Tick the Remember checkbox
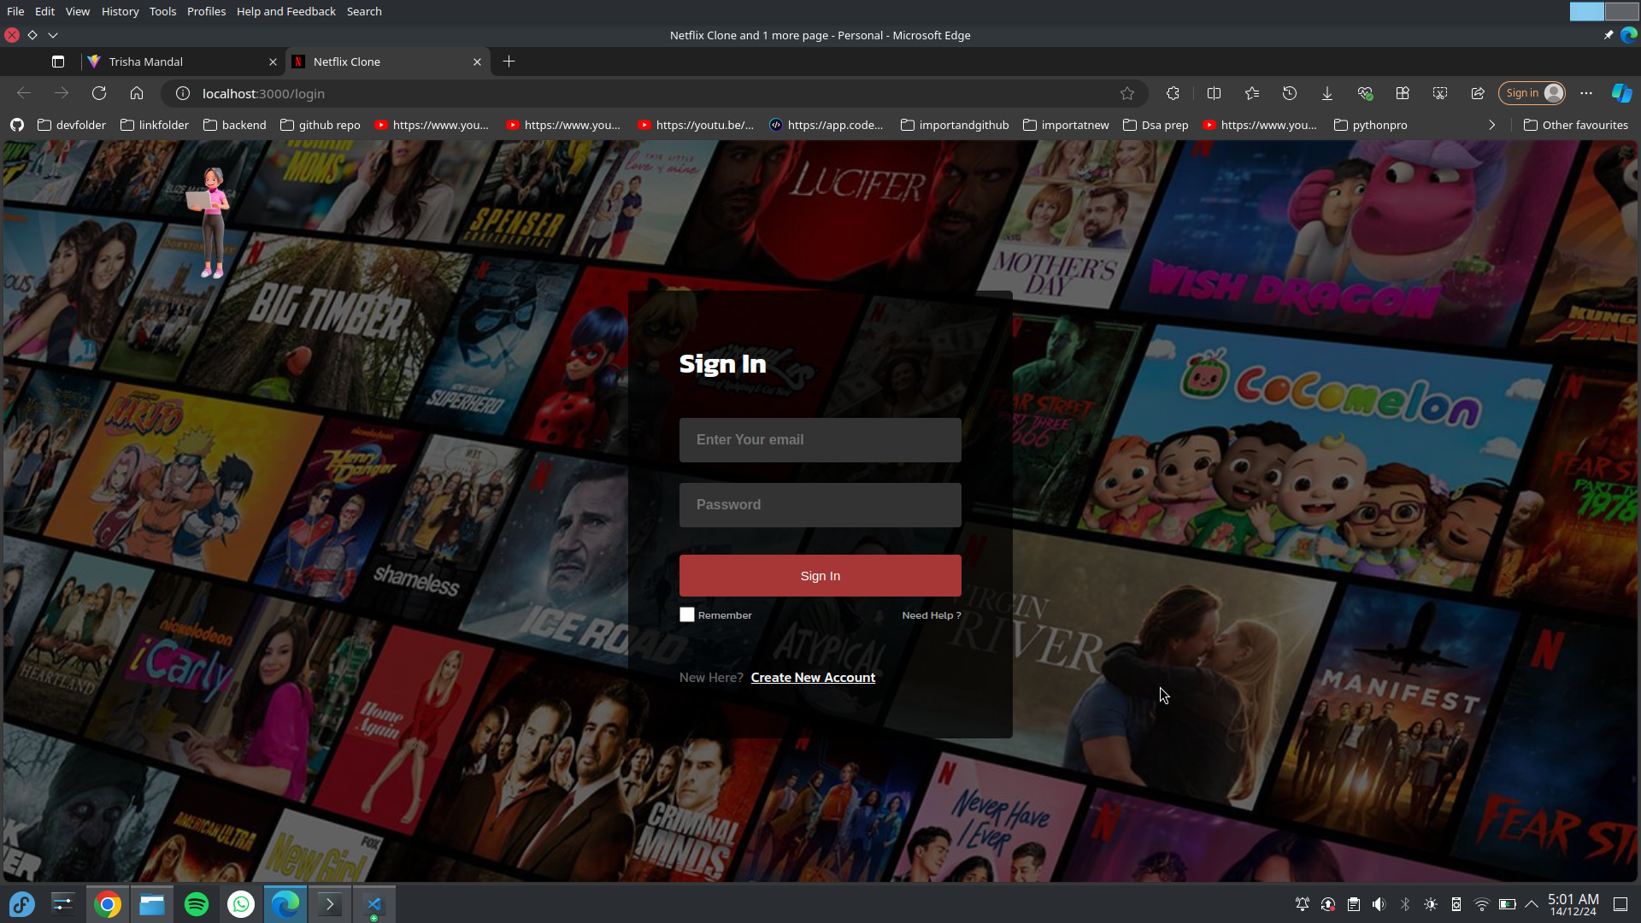 (687, 614)
